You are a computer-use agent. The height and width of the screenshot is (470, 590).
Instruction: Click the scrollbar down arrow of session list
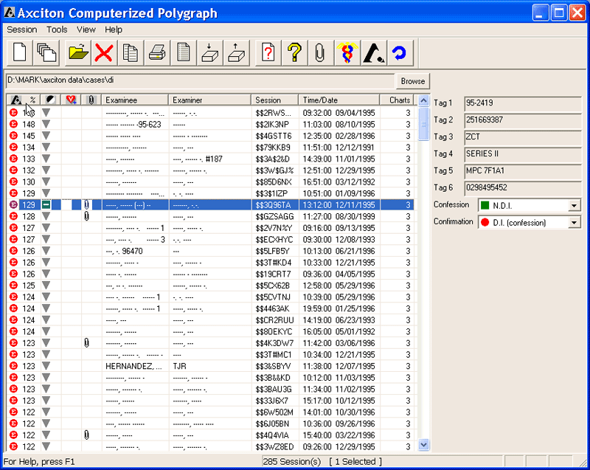423,445
